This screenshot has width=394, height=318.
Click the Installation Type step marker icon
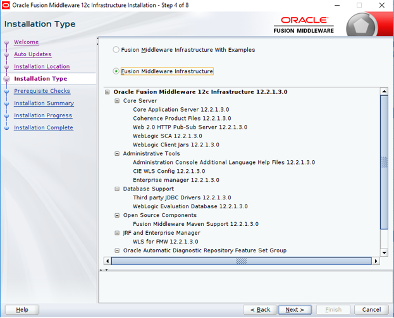pyautogui.click(x=7, y=79)
